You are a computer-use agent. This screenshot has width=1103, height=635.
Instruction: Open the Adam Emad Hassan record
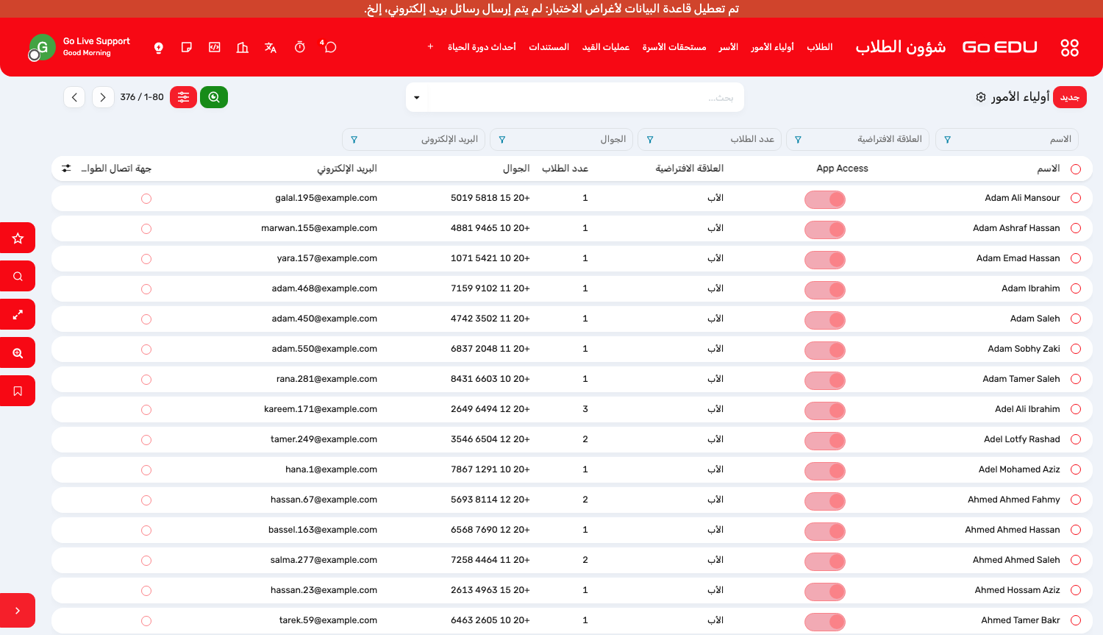[1018, 258]
